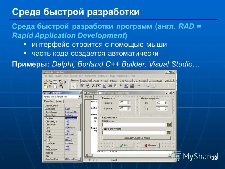Pick the Button component (OK icon)
This screenshot has height=169, width=225.
[110, 86]
